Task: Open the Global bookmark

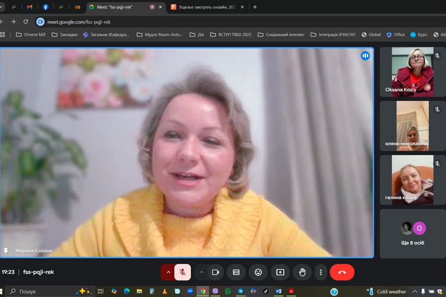Action: point(371,35)
